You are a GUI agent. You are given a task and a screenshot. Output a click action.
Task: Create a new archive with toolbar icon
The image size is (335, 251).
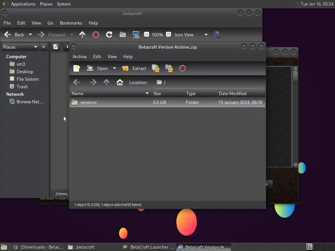77,68
